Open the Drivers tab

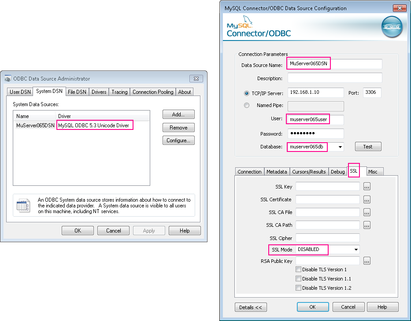99,92
